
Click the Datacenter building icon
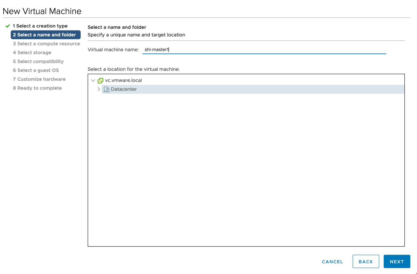click(106, 89)
